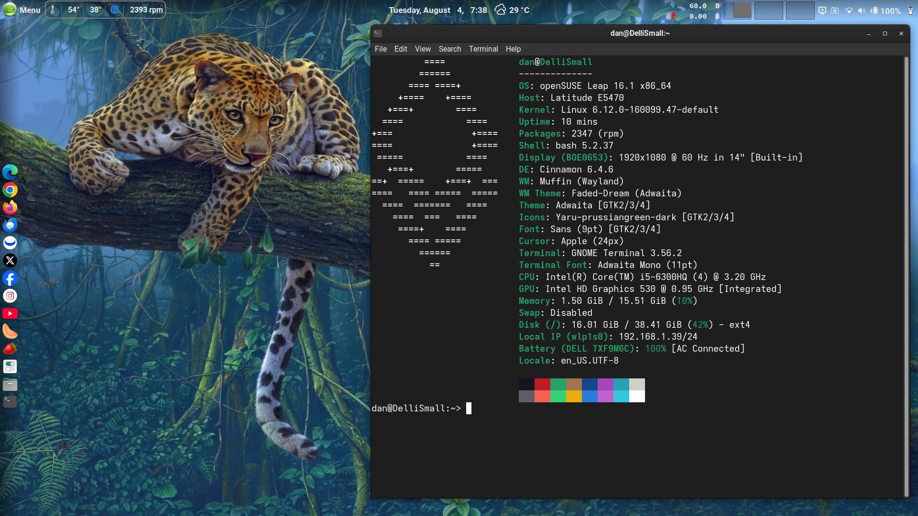Viewport: 918px width, 516px height.
Task: Open the Cinnamon Menu button
Action: coord(22,10)
